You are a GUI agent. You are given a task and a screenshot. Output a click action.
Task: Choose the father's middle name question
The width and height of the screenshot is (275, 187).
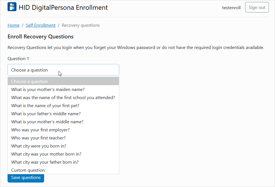point(46,114)
